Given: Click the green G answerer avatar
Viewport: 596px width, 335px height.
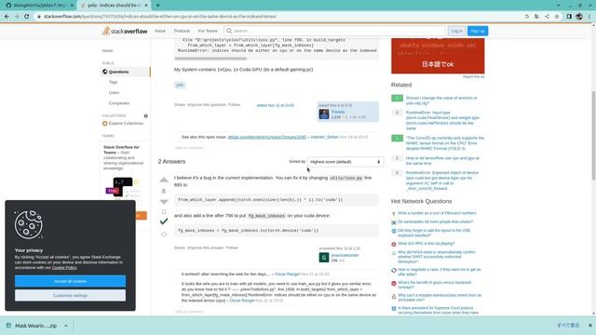Looking at the screenshot, I should coord(324,258).
